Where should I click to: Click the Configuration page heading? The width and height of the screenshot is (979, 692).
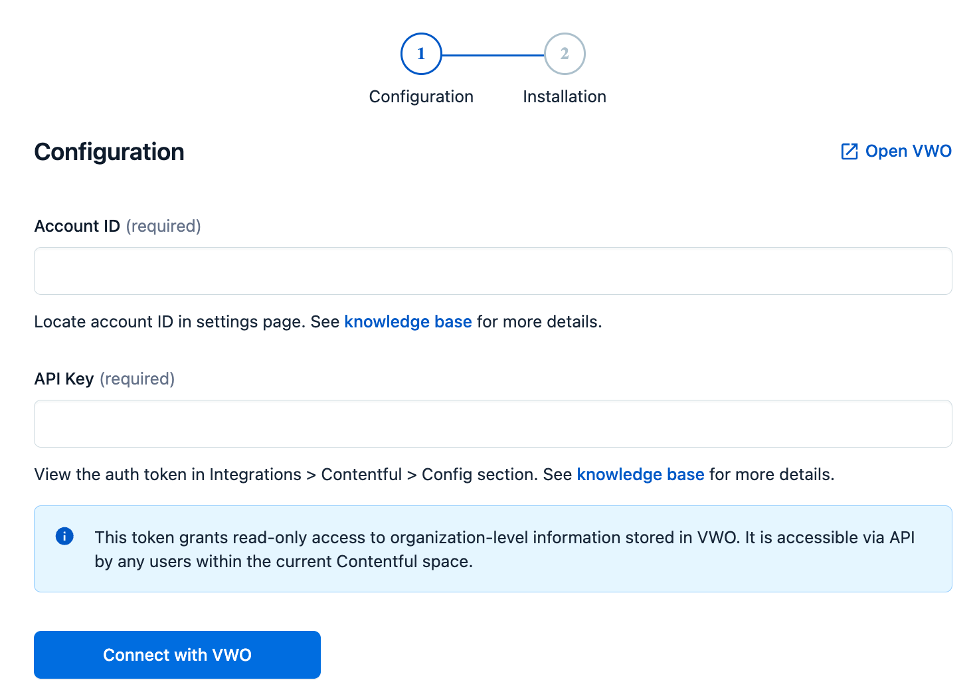pos(109,152)
